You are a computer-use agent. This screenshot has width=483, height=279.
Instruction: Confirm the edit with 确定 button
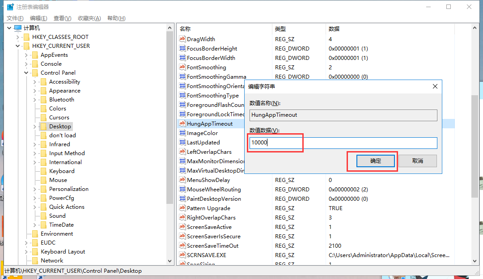pyautogui.click(x=376, y=161)
